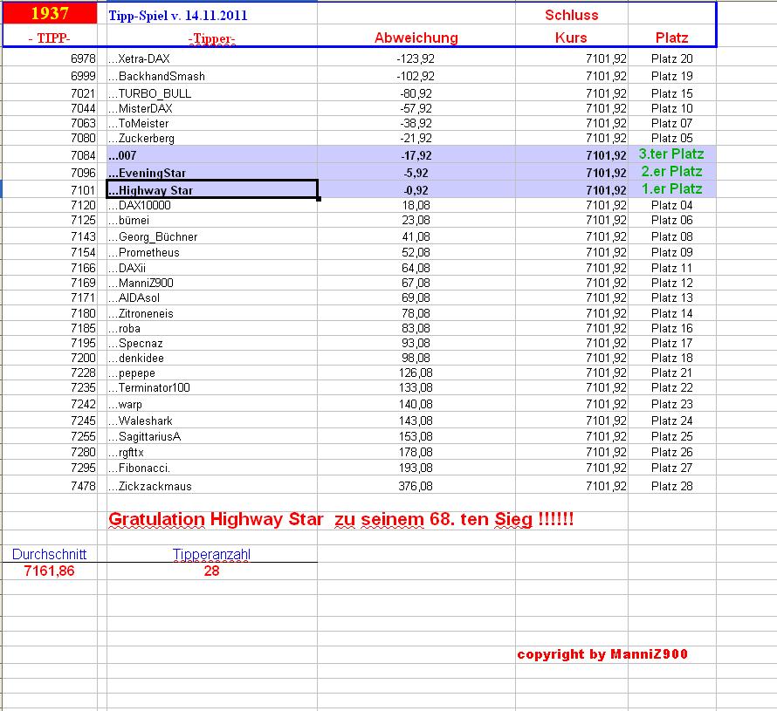
Task: Select the 'Platz' column header
Action: point(672,38)
